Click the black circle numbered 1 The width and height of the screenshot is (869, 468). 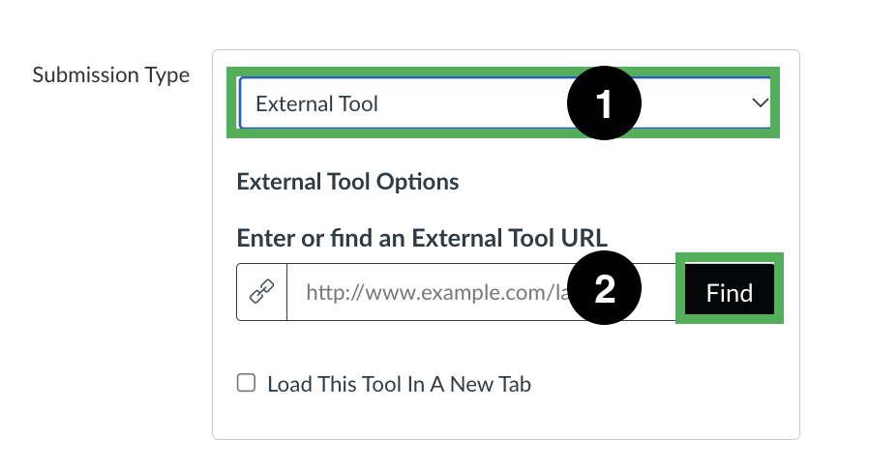604,103
